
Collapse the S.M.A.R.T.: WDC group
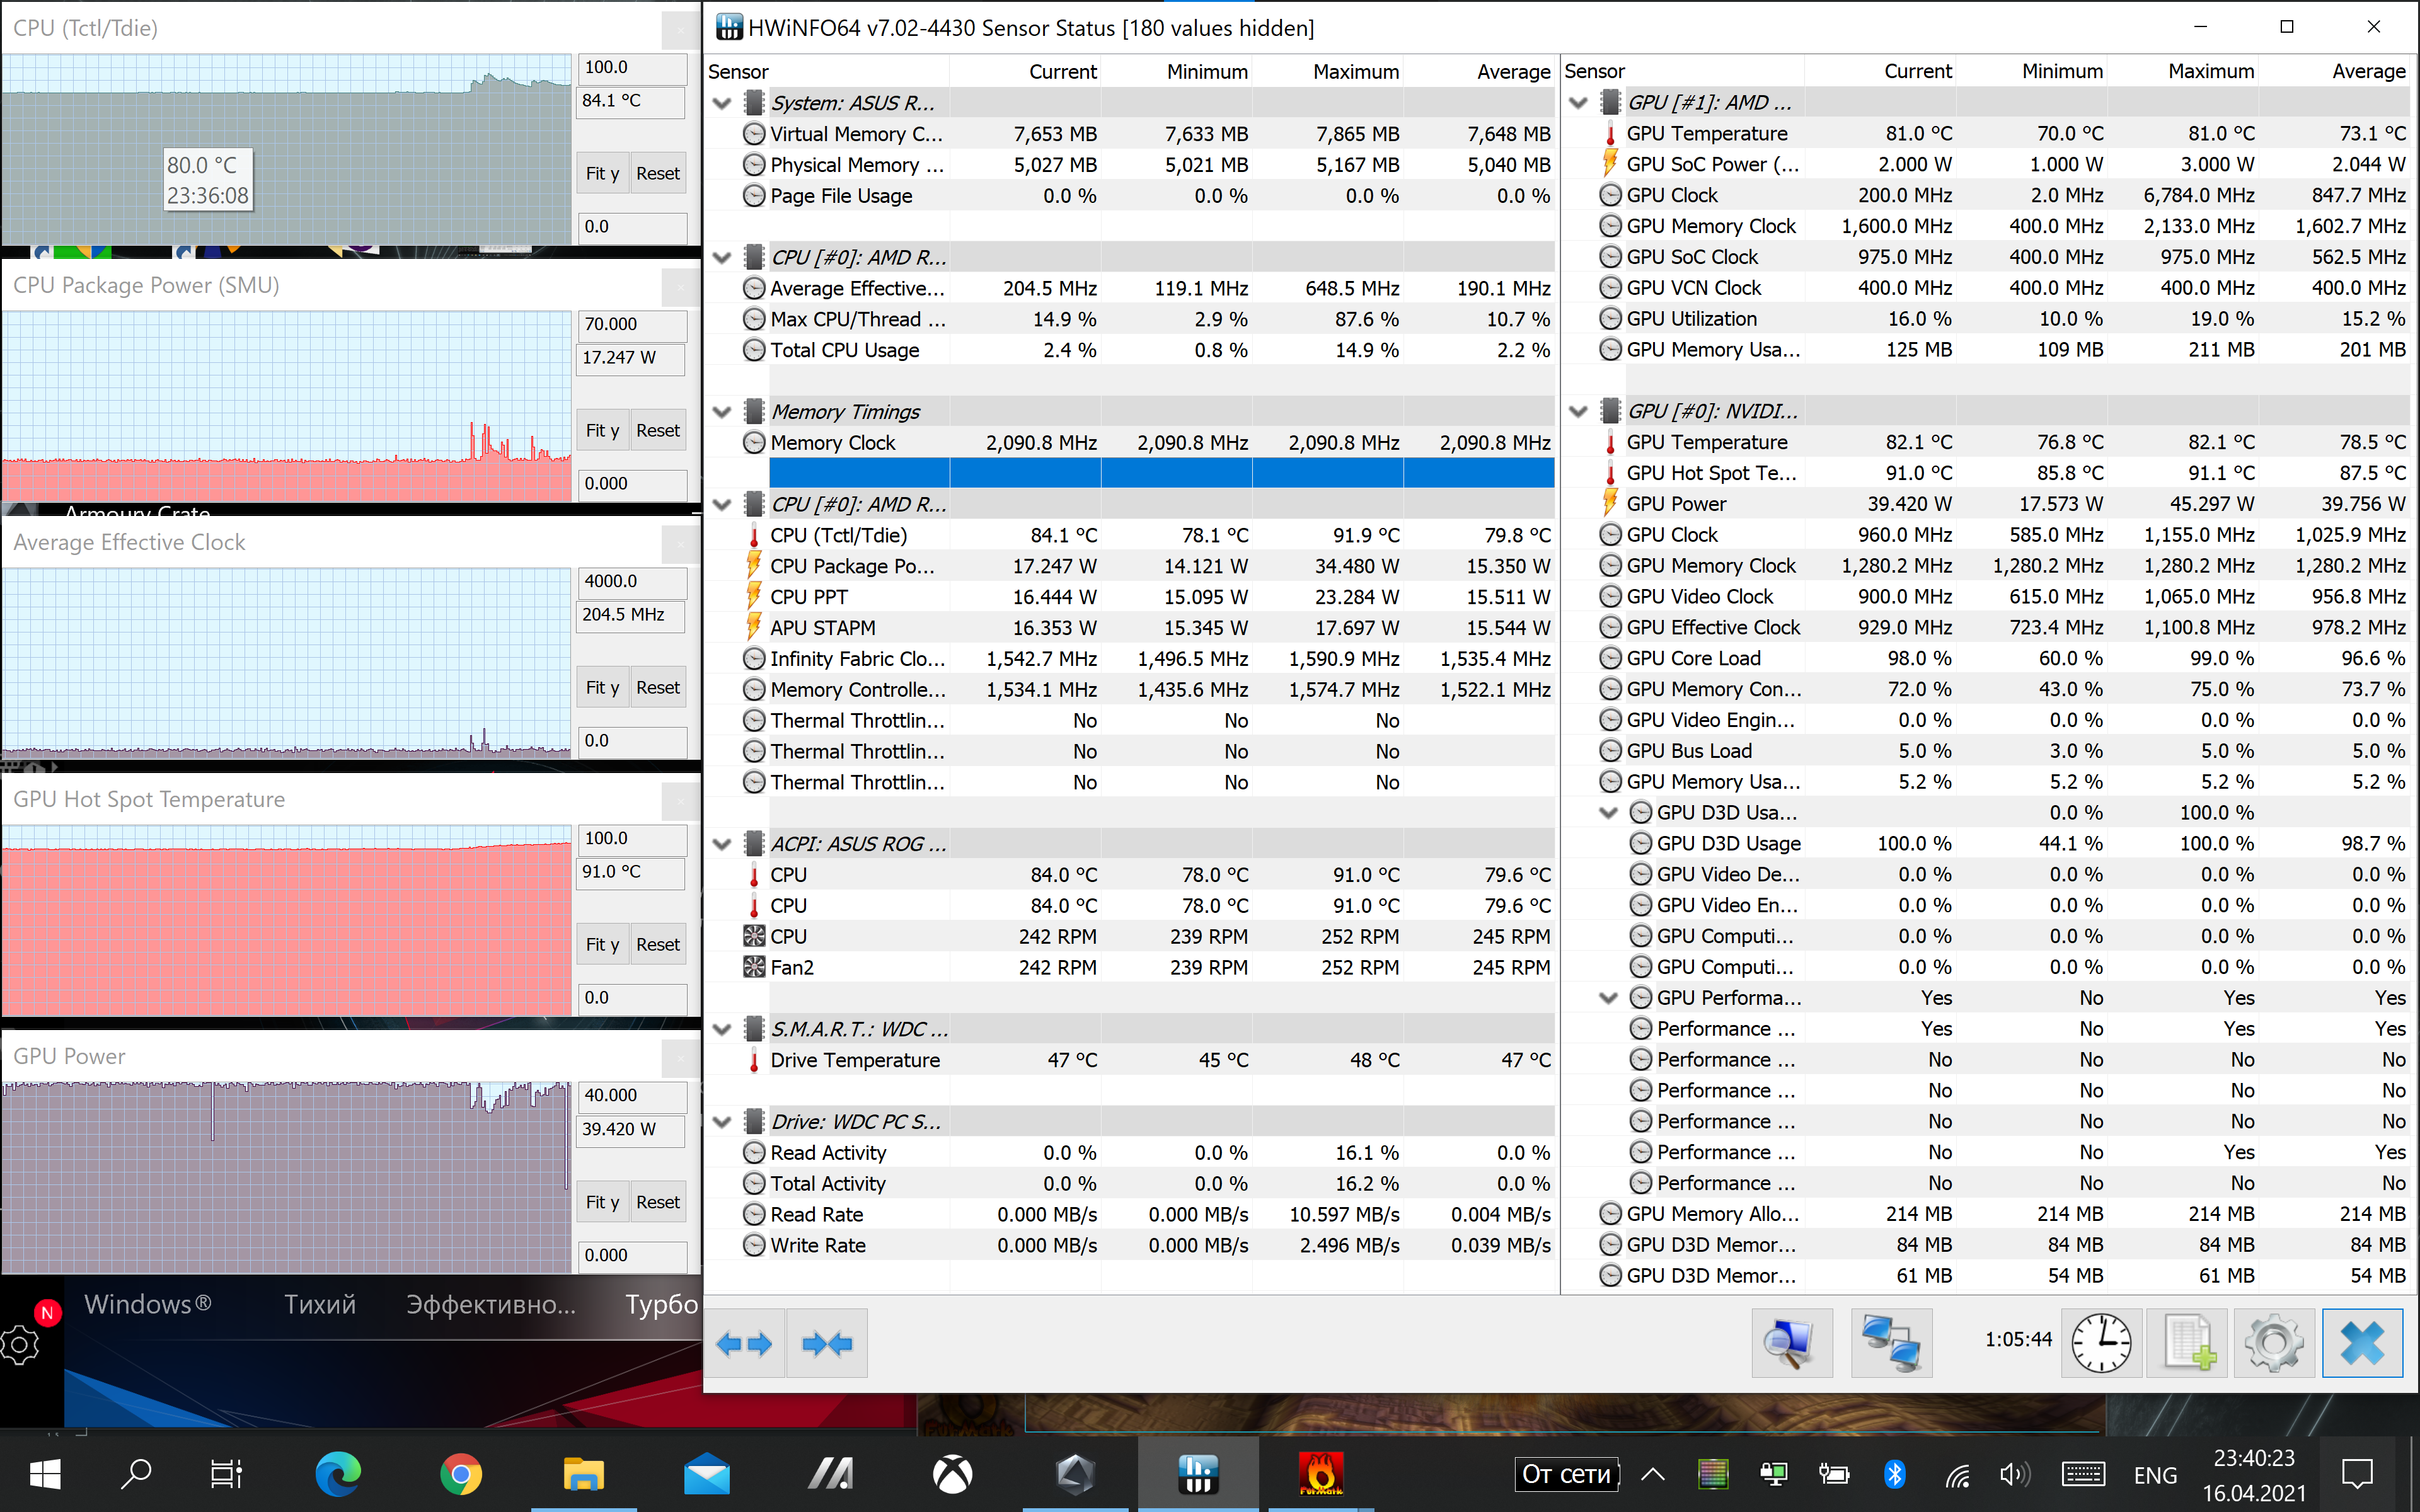pos(722,1029)
